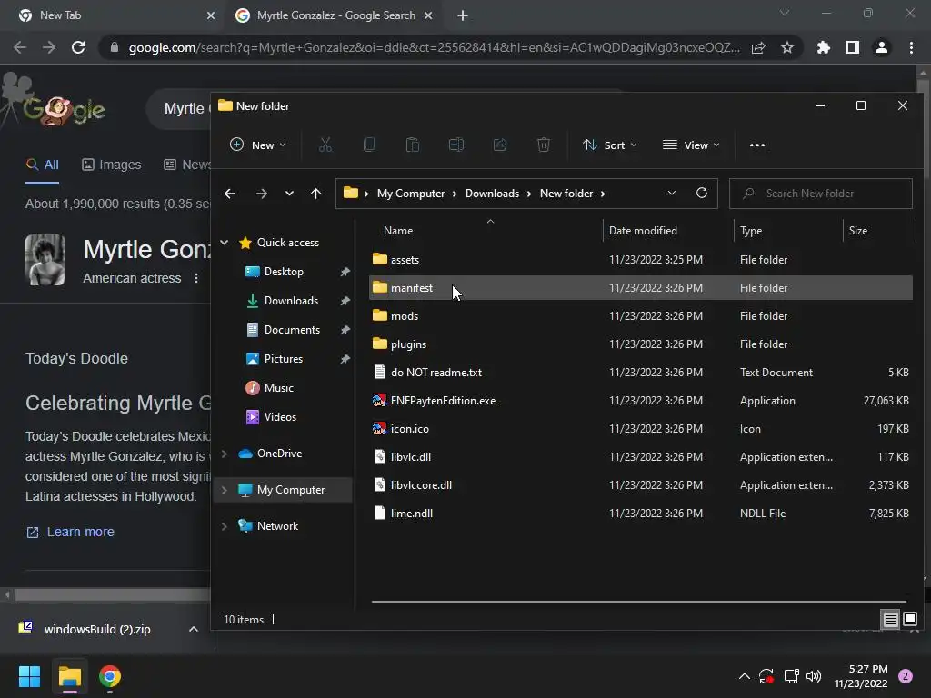Open the Sort dropdown
Screen dimensions: 931x698
pyautogui.click(x=610, y=145)
